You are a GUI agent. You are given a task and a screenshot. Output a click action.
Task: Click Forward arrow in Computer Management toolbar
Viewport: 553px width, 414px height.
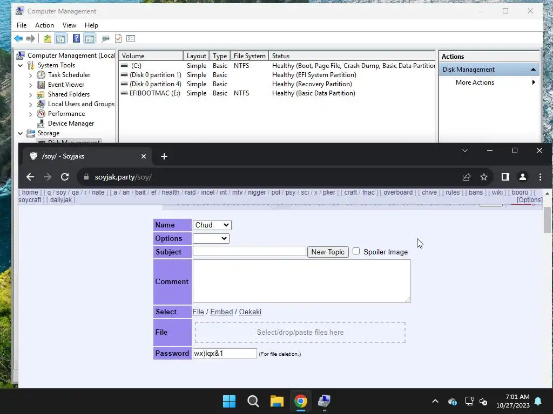[31, 38]
